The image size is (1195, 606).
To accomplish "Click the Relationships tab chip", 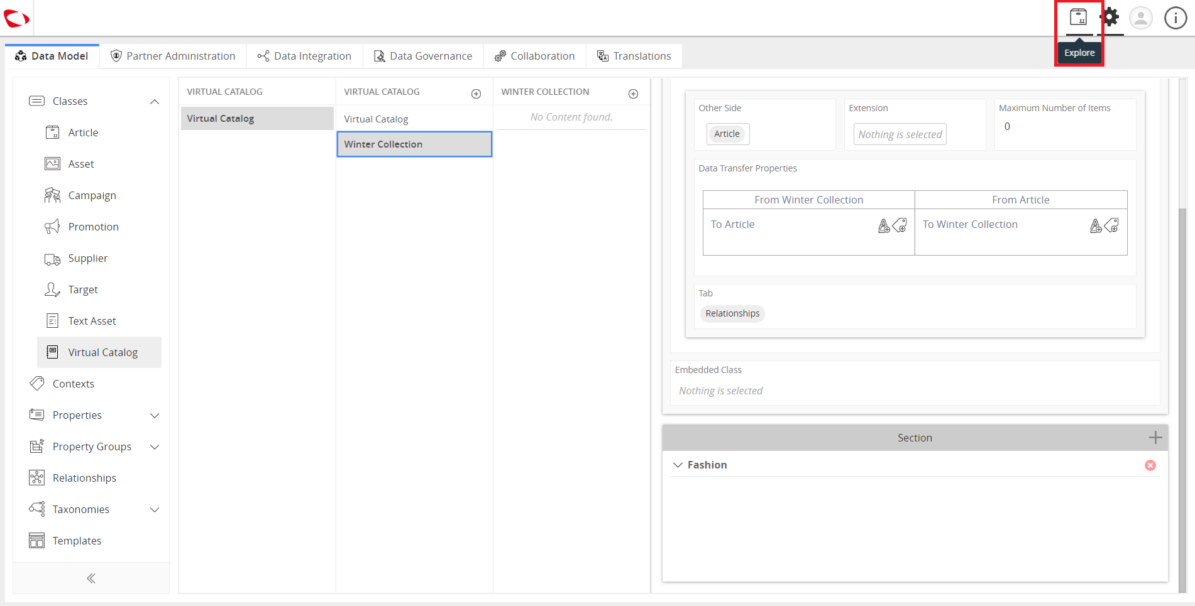I will pyautogui.click(x=732, y=313).
